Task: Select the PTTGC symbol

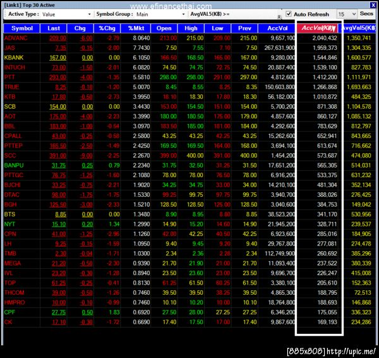Action: pyautogui.click(x=13, y=175)
